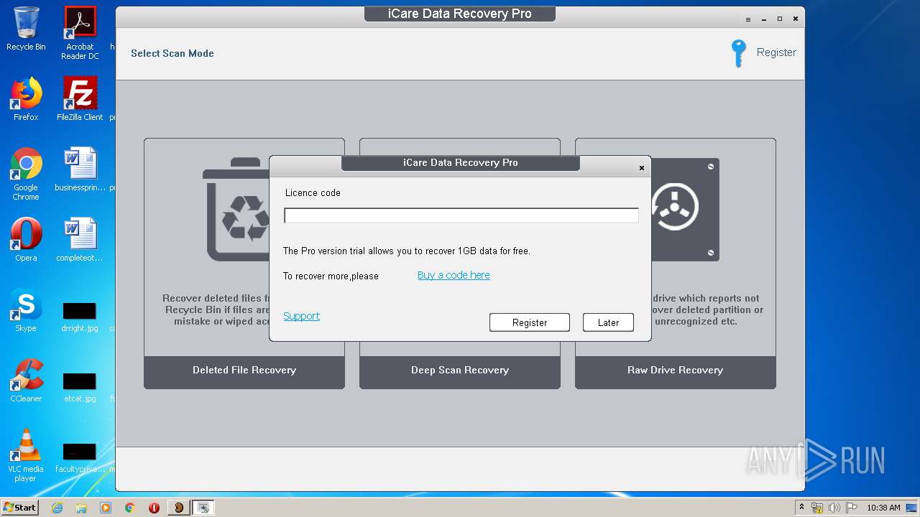Maximize the iCare main window
This screenshot has width=920, height=517.
click(780, 19)
